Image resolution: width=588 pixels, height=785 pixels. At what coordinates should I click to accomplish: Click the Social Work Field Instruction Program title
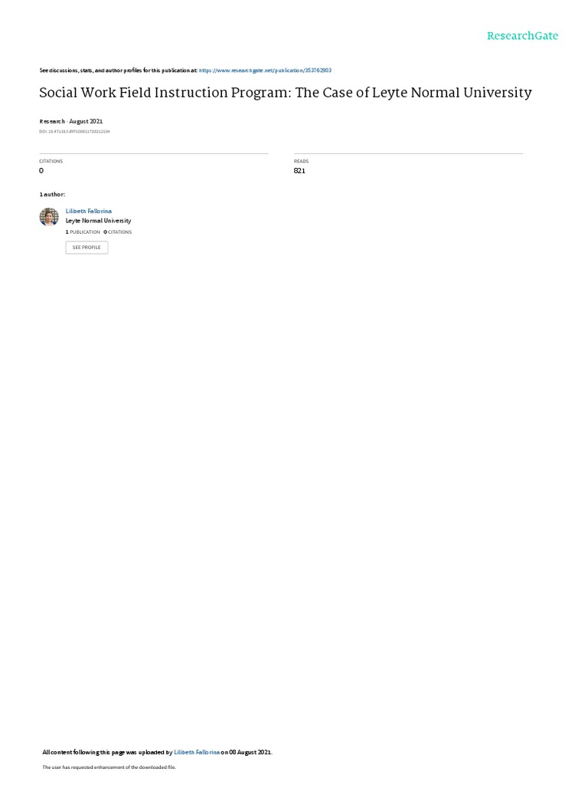pos(286,93)
